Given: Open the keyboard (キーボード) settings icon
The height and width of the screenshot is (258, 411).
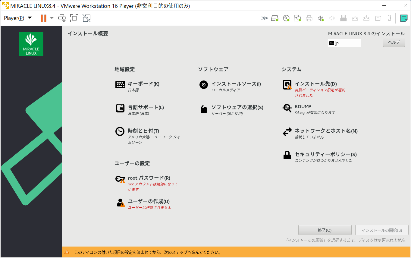Looking at the screenshot, I should [120, 85].
